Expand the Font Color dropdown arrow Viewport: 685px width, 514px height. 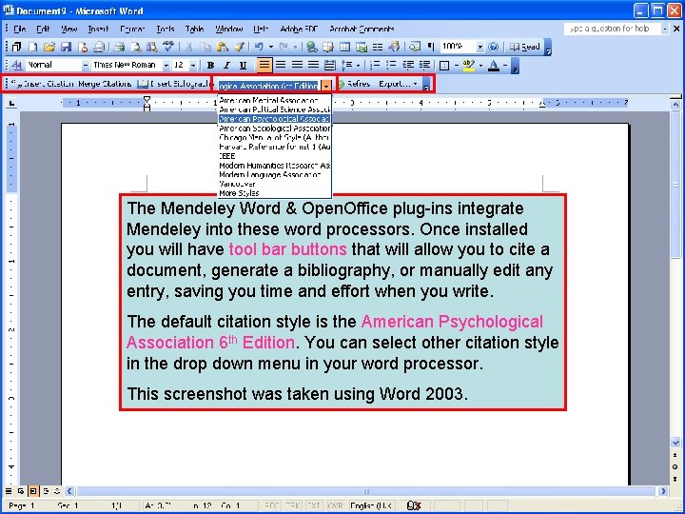pos(505,65)
